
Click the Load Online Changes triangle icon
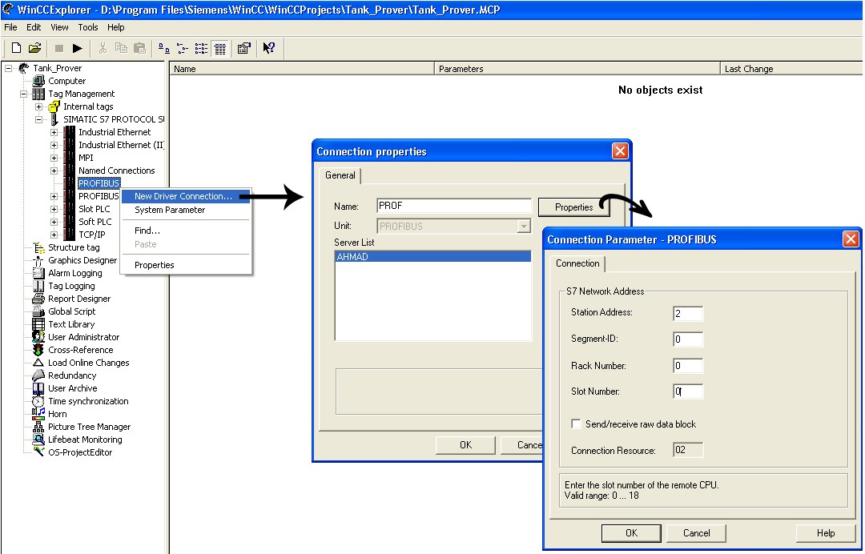[x=38, y=363]
